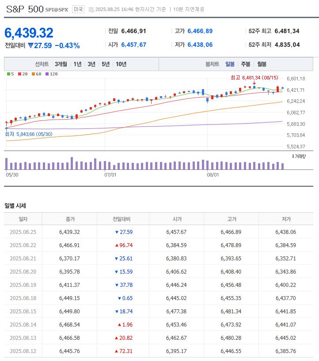Screen dimensions: 319x361
Task: Click opening price 6,477.38 for 08.15
Action: click(x=176, y=311)
